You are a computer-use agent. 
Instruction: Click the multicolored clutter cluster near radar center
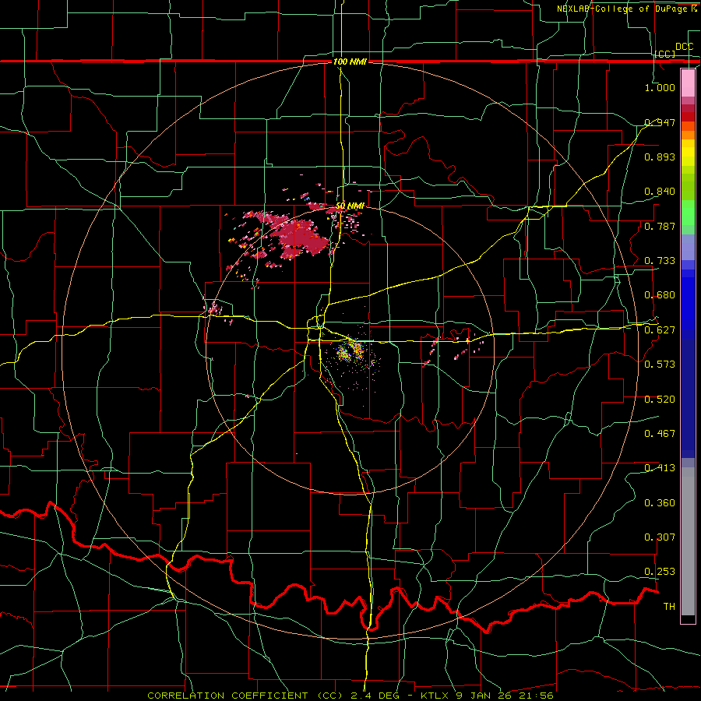[x=351, y=352]
